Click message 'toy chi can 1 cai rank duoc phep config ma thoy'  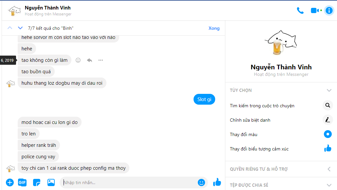click(73, 168)
